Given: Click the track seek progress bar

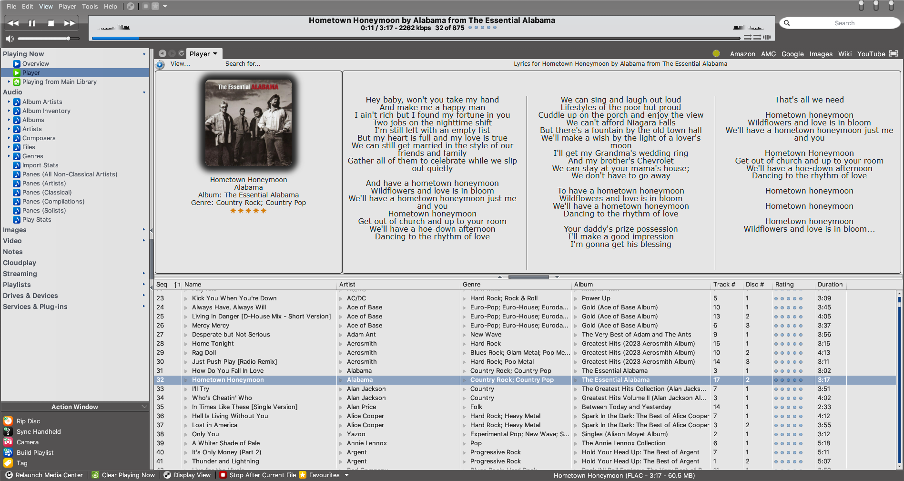Looking at the screenshot, I should click(416, 38).
